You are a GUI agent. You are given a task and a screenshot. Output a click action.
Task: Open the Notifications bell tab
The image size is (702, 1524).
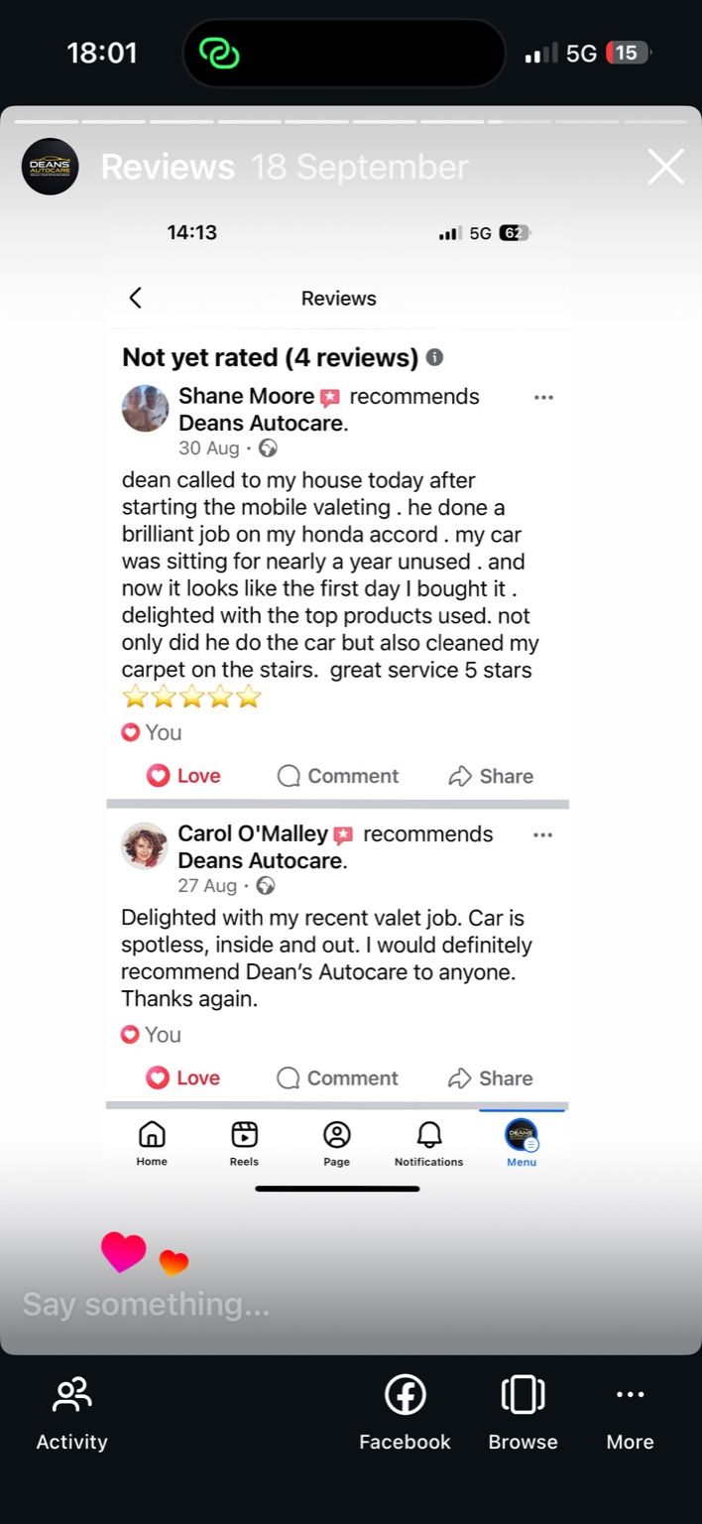(428, 1142)
